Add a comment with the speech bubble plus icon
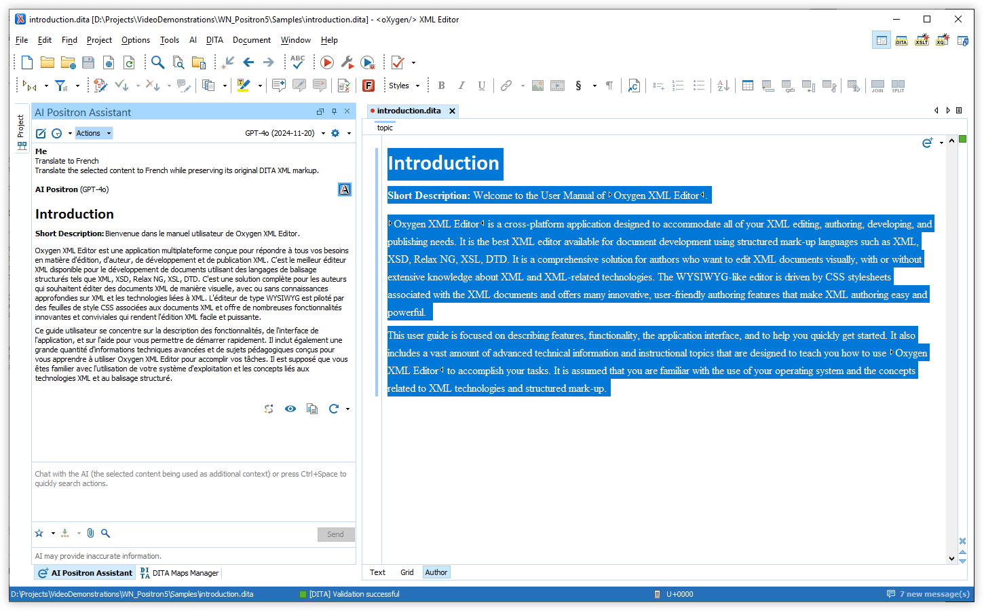 [278, 86]
